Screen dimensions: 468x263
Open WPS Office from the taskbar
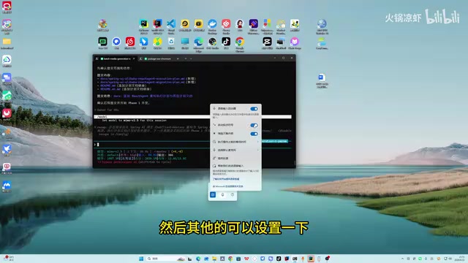point(246,259)
